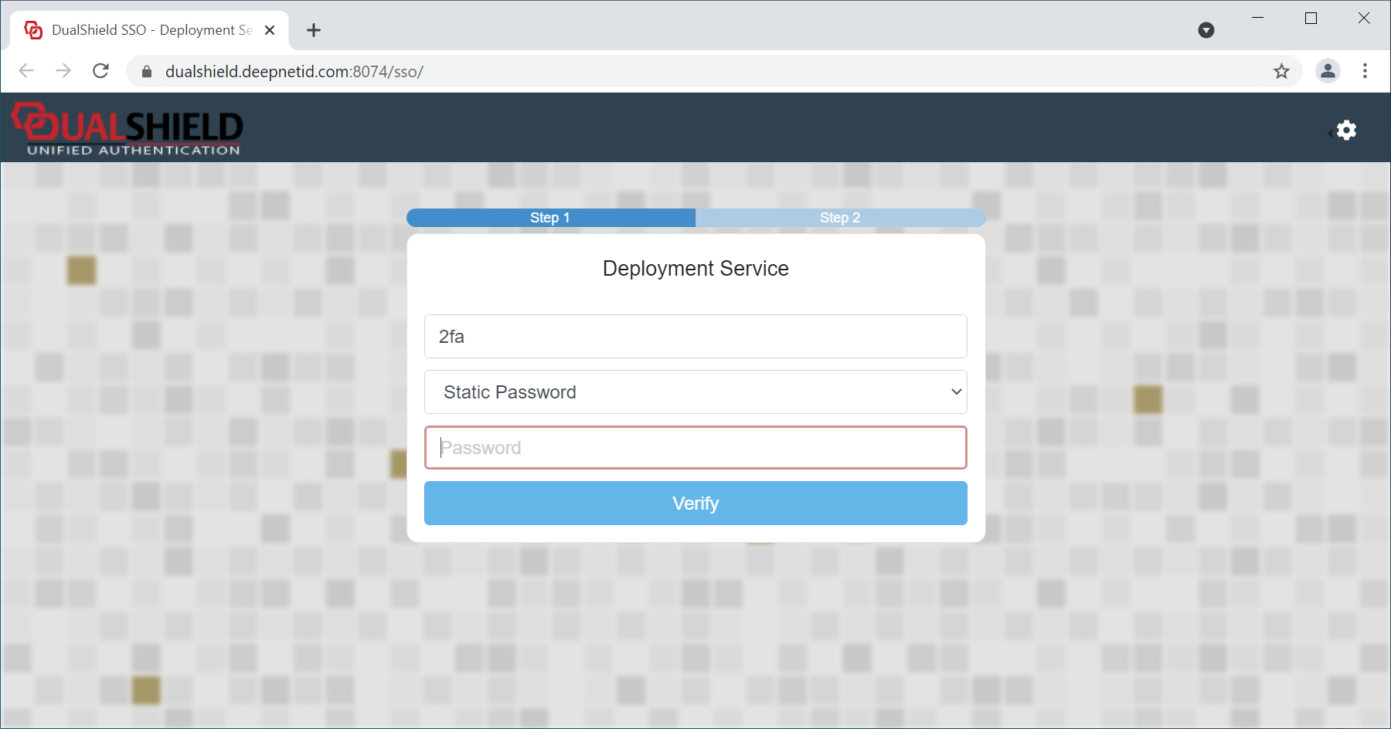Image resolution: width=1391 pixels, height=729 pixels.
Task: Select the Step 2 progress segment
Action: pyautogui.click(x=840, y=218)
